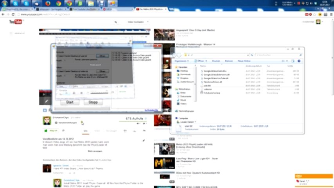Click the explorer back arrow button
The image size is (334, 188).
tap(175, 55)
